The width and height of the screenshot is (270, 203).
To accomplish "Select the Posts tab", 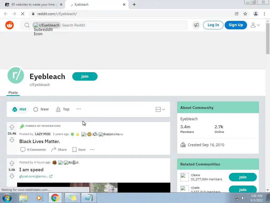I will pos(13,93).
